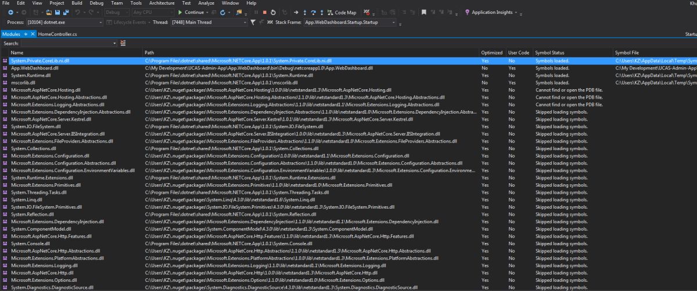Screen dimensions: 697x291
Task: Open the Debug configuration dropdown
Action: [118, 12]
